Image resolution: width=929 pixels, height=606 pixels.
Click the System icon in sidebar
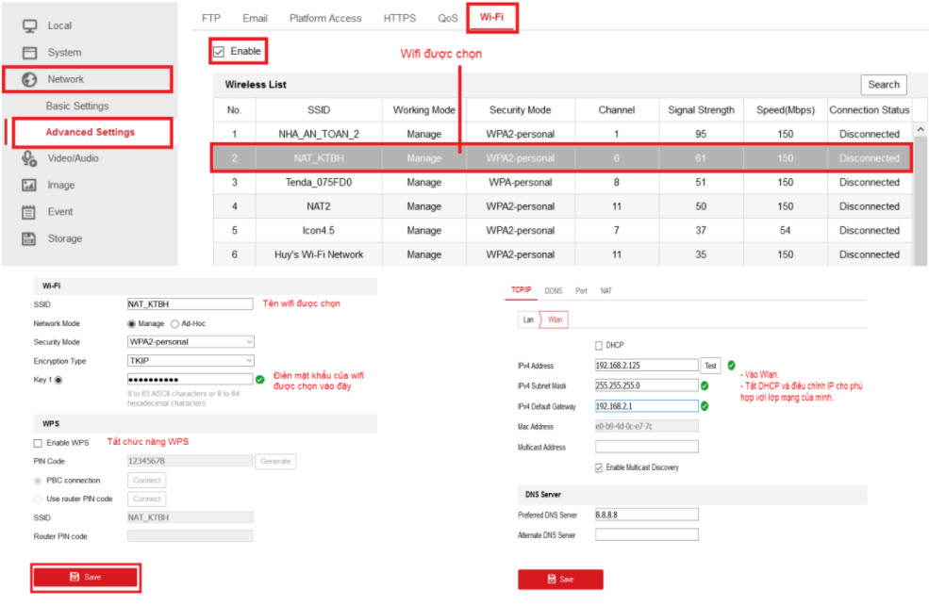click(x=29, y=53)
